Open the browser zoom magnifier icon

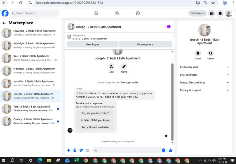tap(205, 3)
